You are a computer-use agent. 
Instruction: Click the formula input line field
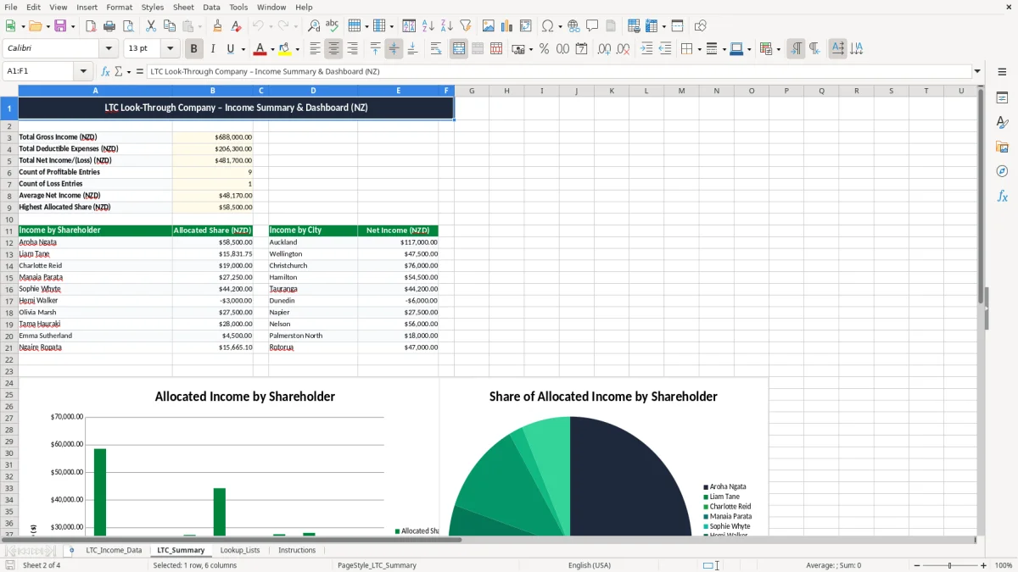(x=558, y=72)
